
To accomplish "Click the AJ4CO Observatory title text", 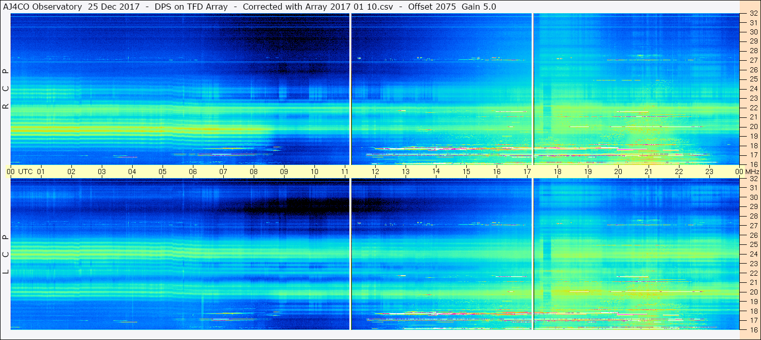I will pos(42,7).
